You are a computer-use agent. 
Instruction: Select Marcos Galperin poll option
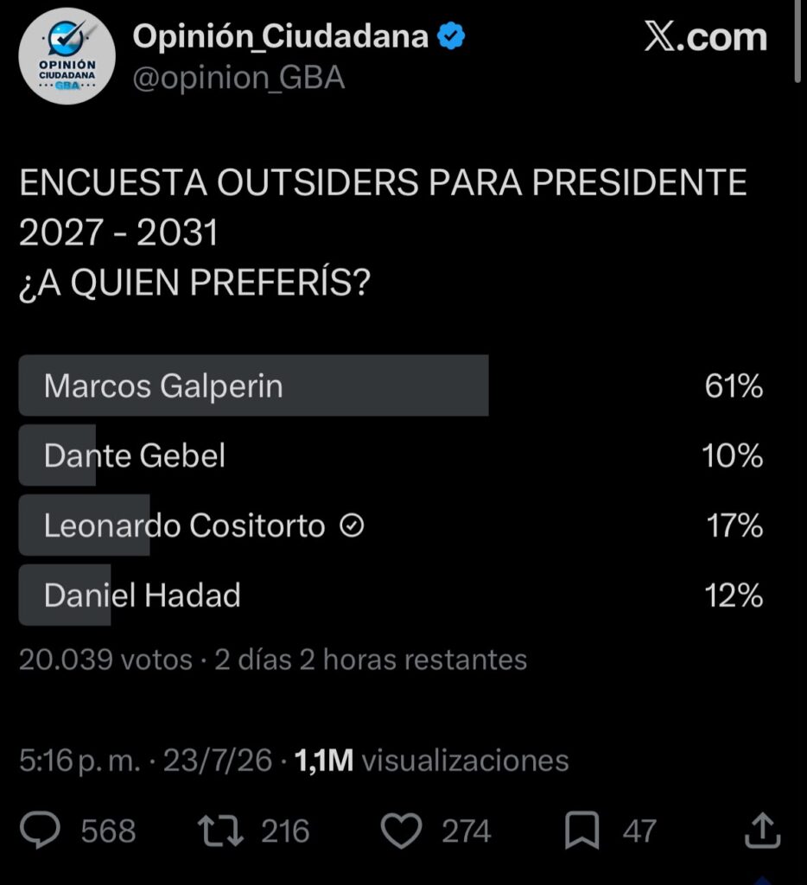pyautogui.click(x=391, y=386)
